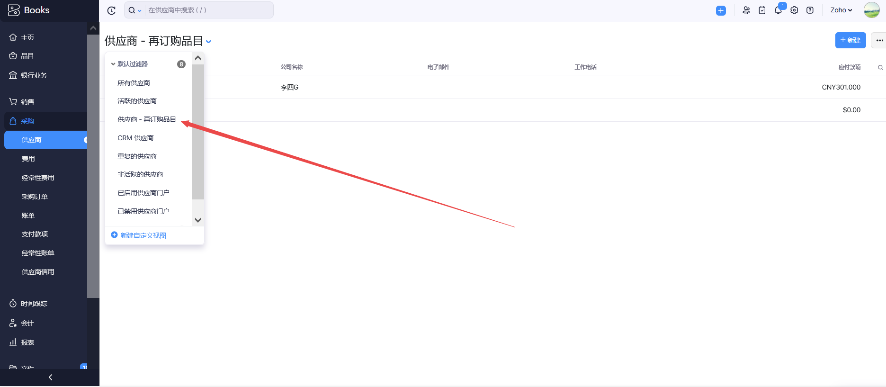
Task: Open the search scope dropdown arrow
Action: [x=139, y=10]
